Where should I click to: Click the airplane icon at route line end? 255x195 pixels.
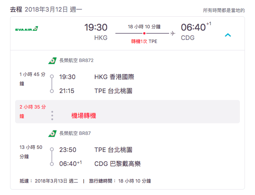point(173,33)
